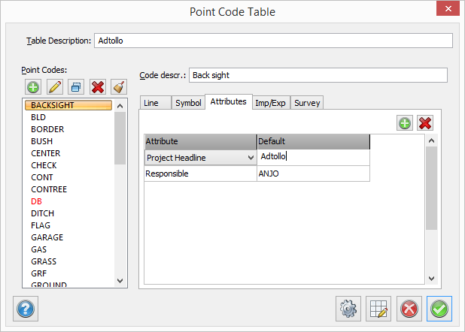Add a new attribute with green plus
Viewport: 465px width, 332px height.
click(x=406, y=122)
